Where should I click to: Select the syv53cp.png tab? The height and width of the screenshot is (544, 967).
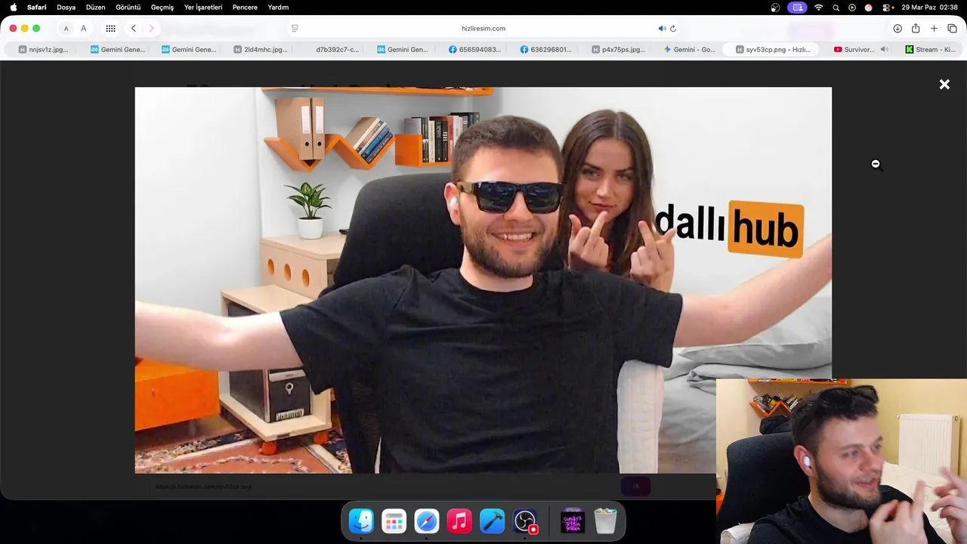(771, 50)
